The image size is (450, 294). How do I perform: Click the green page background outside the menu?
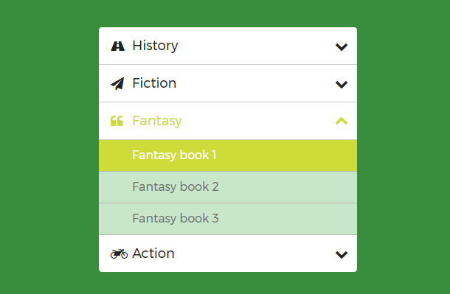coord(49,143)
